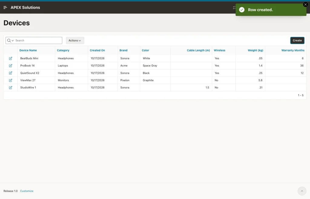Image resolution: width=310 pixels, height=199 pixels.
Task: Open the search column selector dropdown
Action: click(x=11, y=41)
